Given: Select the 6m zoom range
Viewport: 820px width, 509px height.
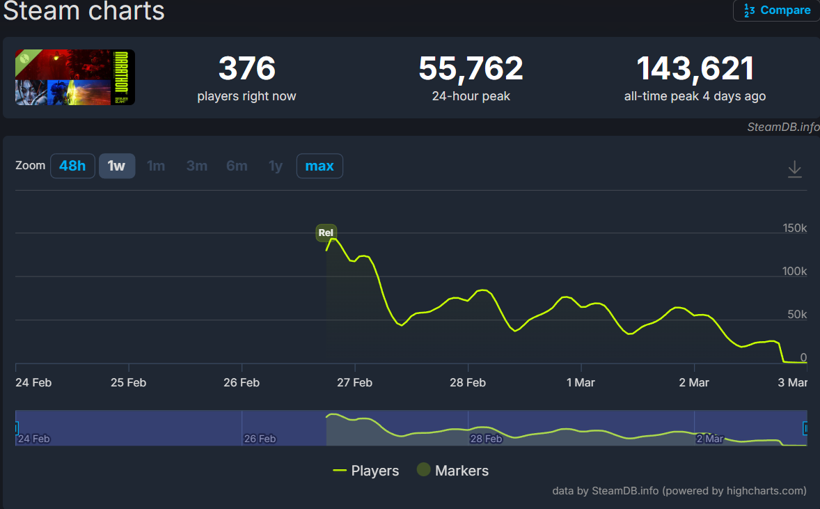Looking at the screenshot, I should coord(237,166).
